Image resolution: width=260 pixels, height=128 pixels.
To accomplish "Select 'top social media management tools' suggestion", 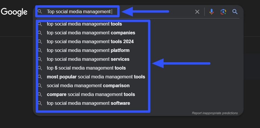I will point(84,24).
